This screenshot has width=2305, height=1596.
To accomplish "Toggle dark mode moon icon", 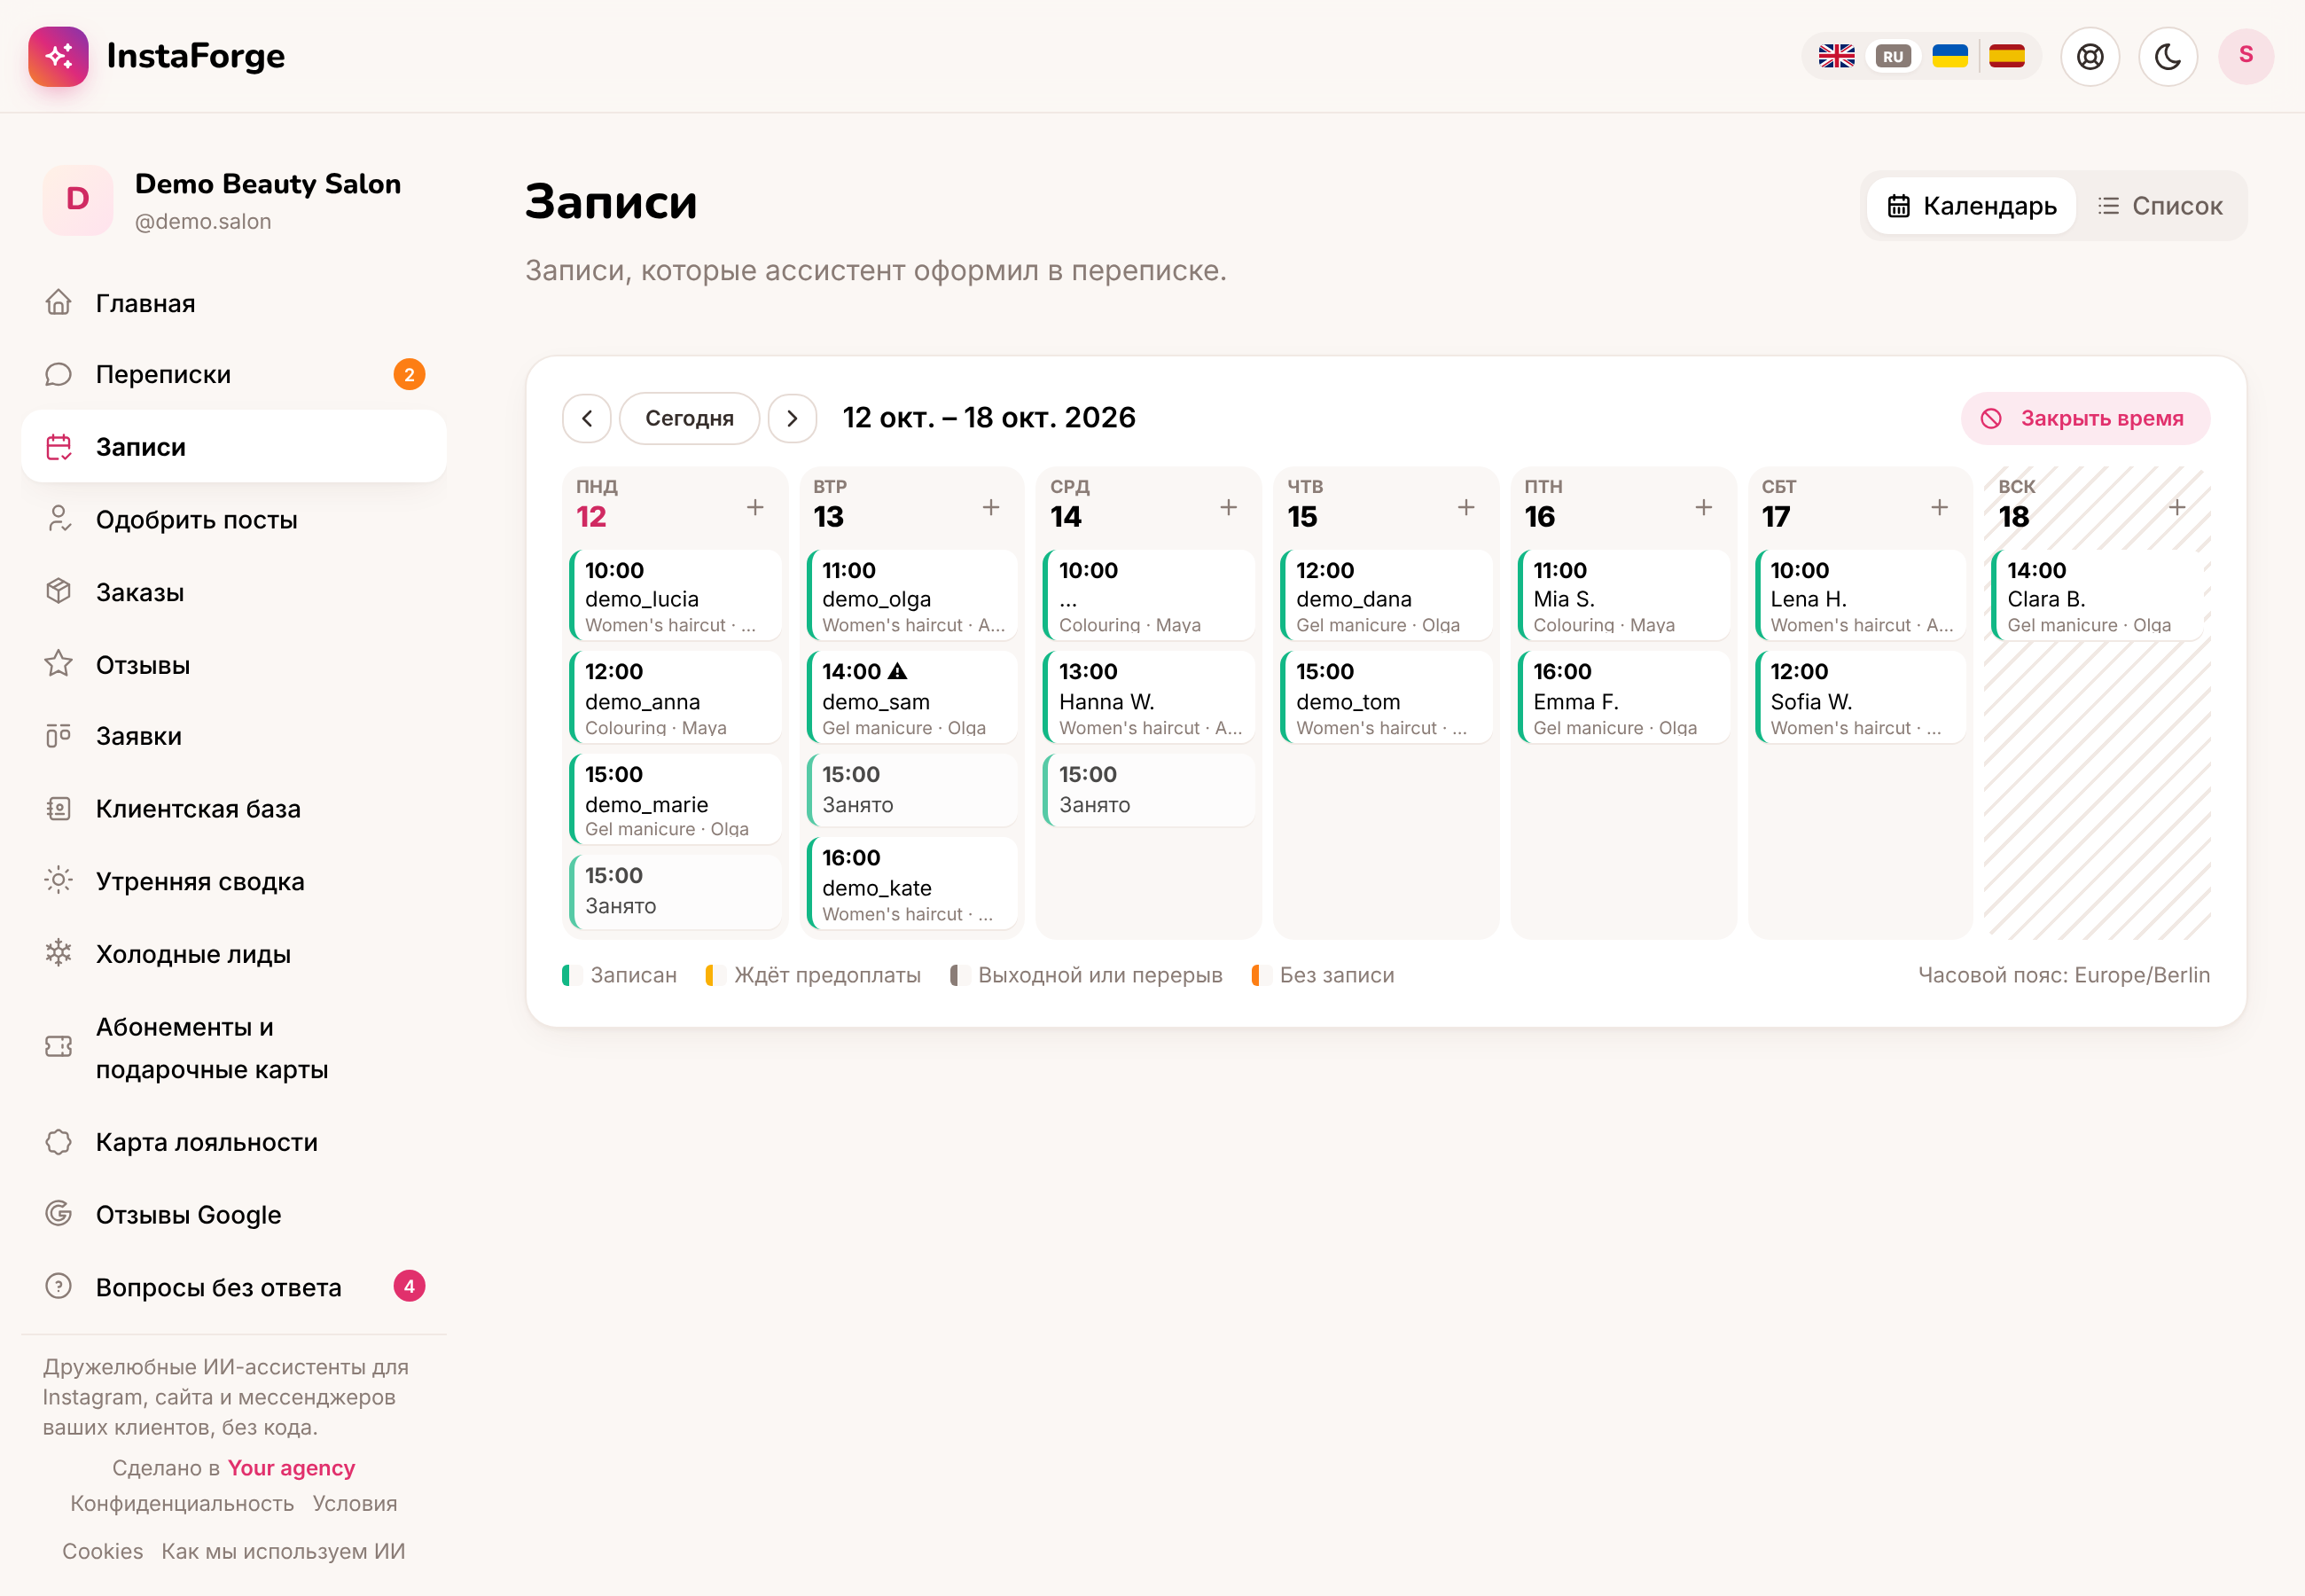I will click(2167, 56).
